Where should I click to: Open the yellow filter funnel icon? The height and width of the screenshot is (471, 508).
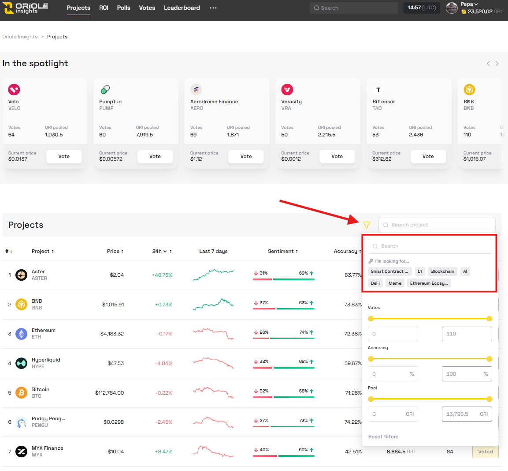[x=366, y=225]
